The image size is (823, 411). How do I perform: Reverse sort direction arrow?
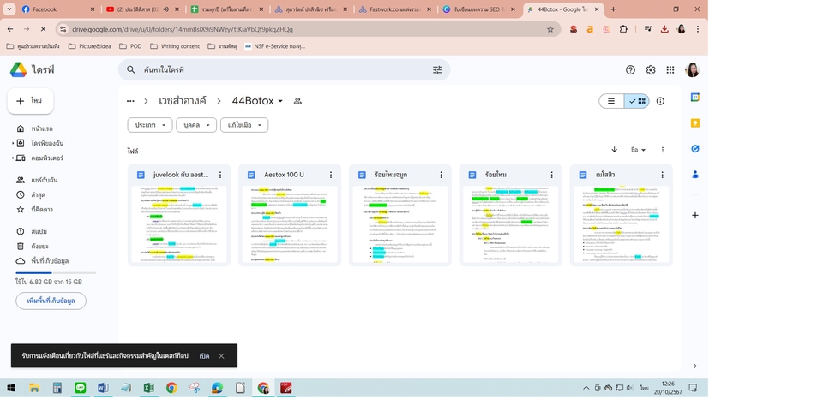(x=614, y=149)
